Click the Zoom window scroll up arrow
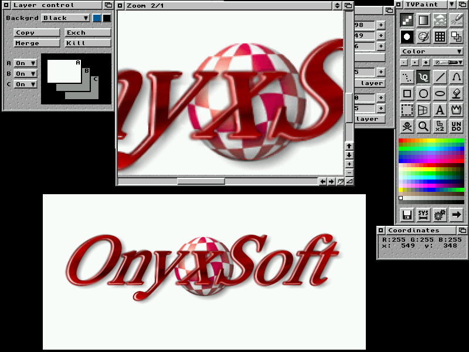 pyautogui.click(x=349, y=146)
